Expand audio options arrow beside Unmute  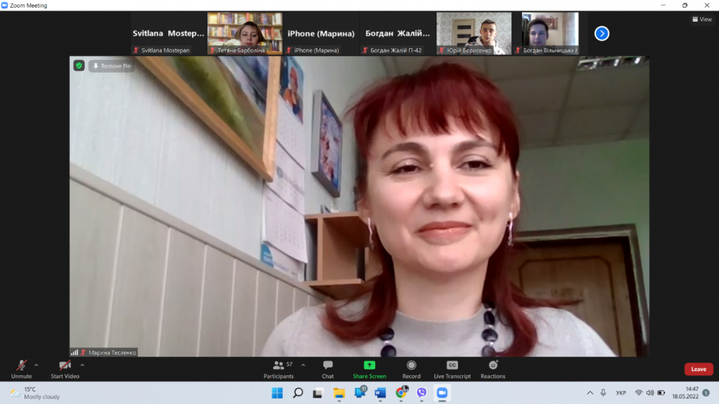coord(37,364)
